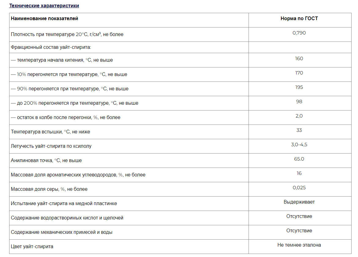Click the Массовая доля серы value 0,025
The width and height of the screenshot is (358, 257).
(299, 188)
